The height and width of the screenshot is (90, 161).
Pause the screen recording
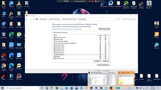(x=90, y=1)
